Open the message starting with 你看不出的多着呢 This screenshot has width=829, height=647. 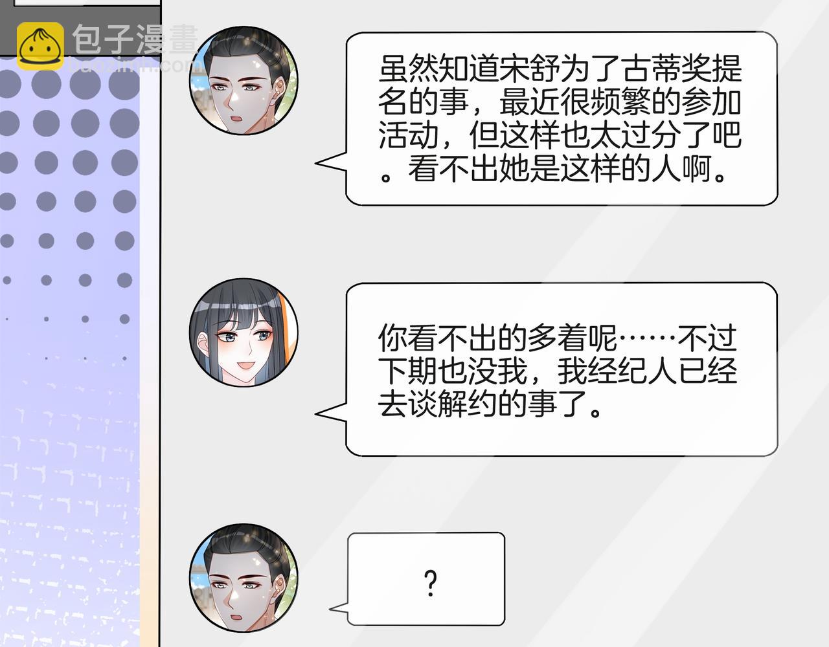561,369
